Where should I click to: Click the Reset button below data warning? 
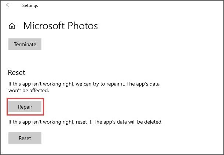click(25, 138)
